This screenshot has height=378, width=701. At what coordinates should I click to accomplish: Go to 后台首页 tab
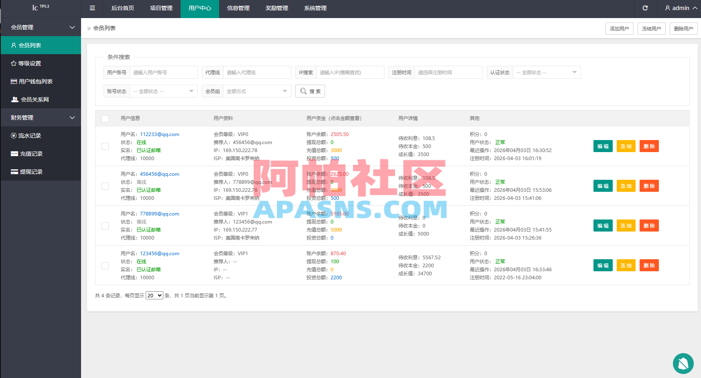(x=123, y=8)
